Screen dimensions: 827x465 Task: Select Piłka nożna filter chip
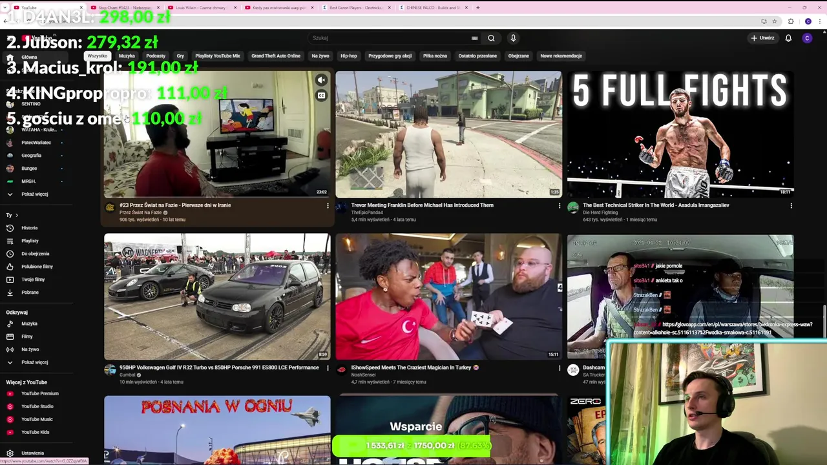pyautogui.click(x=435, y=56)
